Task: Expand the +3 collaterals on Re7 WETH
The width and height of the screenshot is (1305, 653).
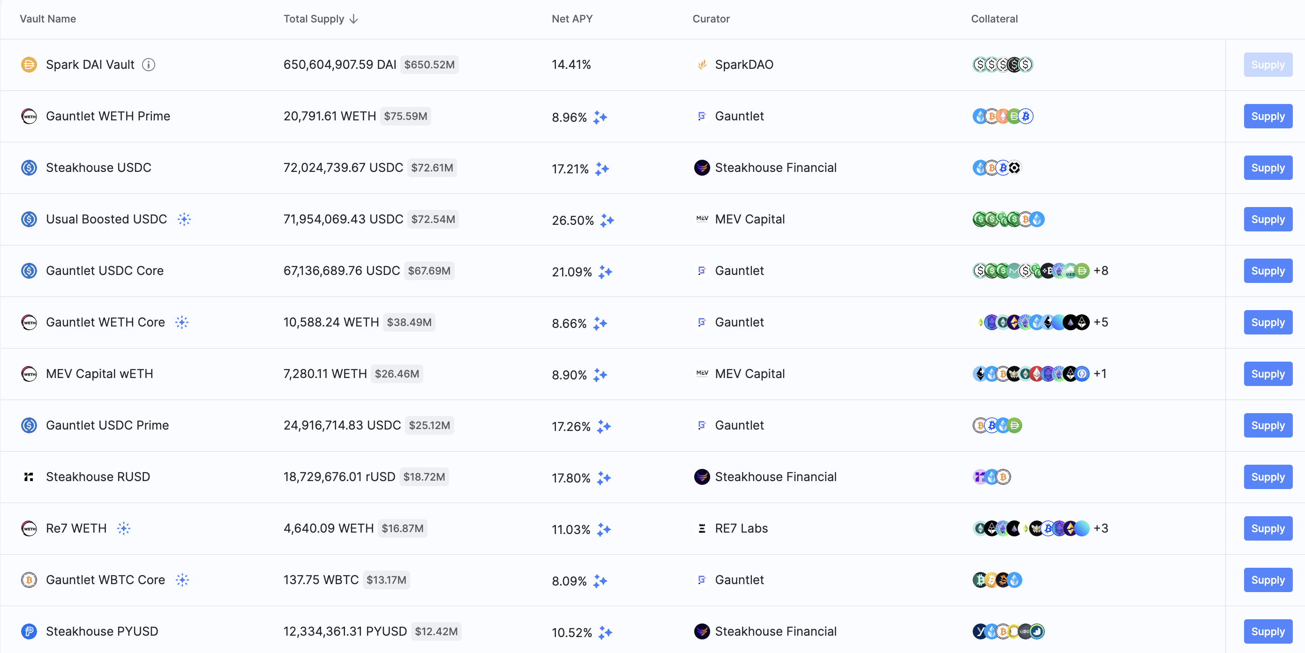Action: tap(1100, 528)
